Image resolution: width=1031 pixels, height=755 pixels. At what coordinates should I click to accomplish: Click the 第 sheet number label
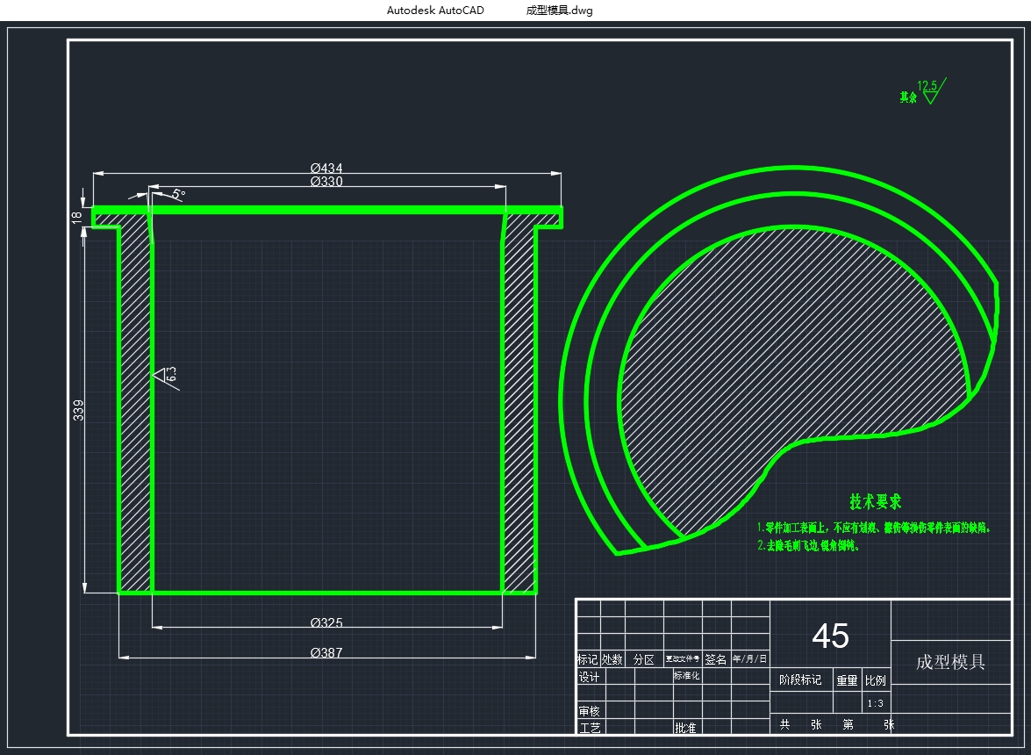click(x=848, y=724)
